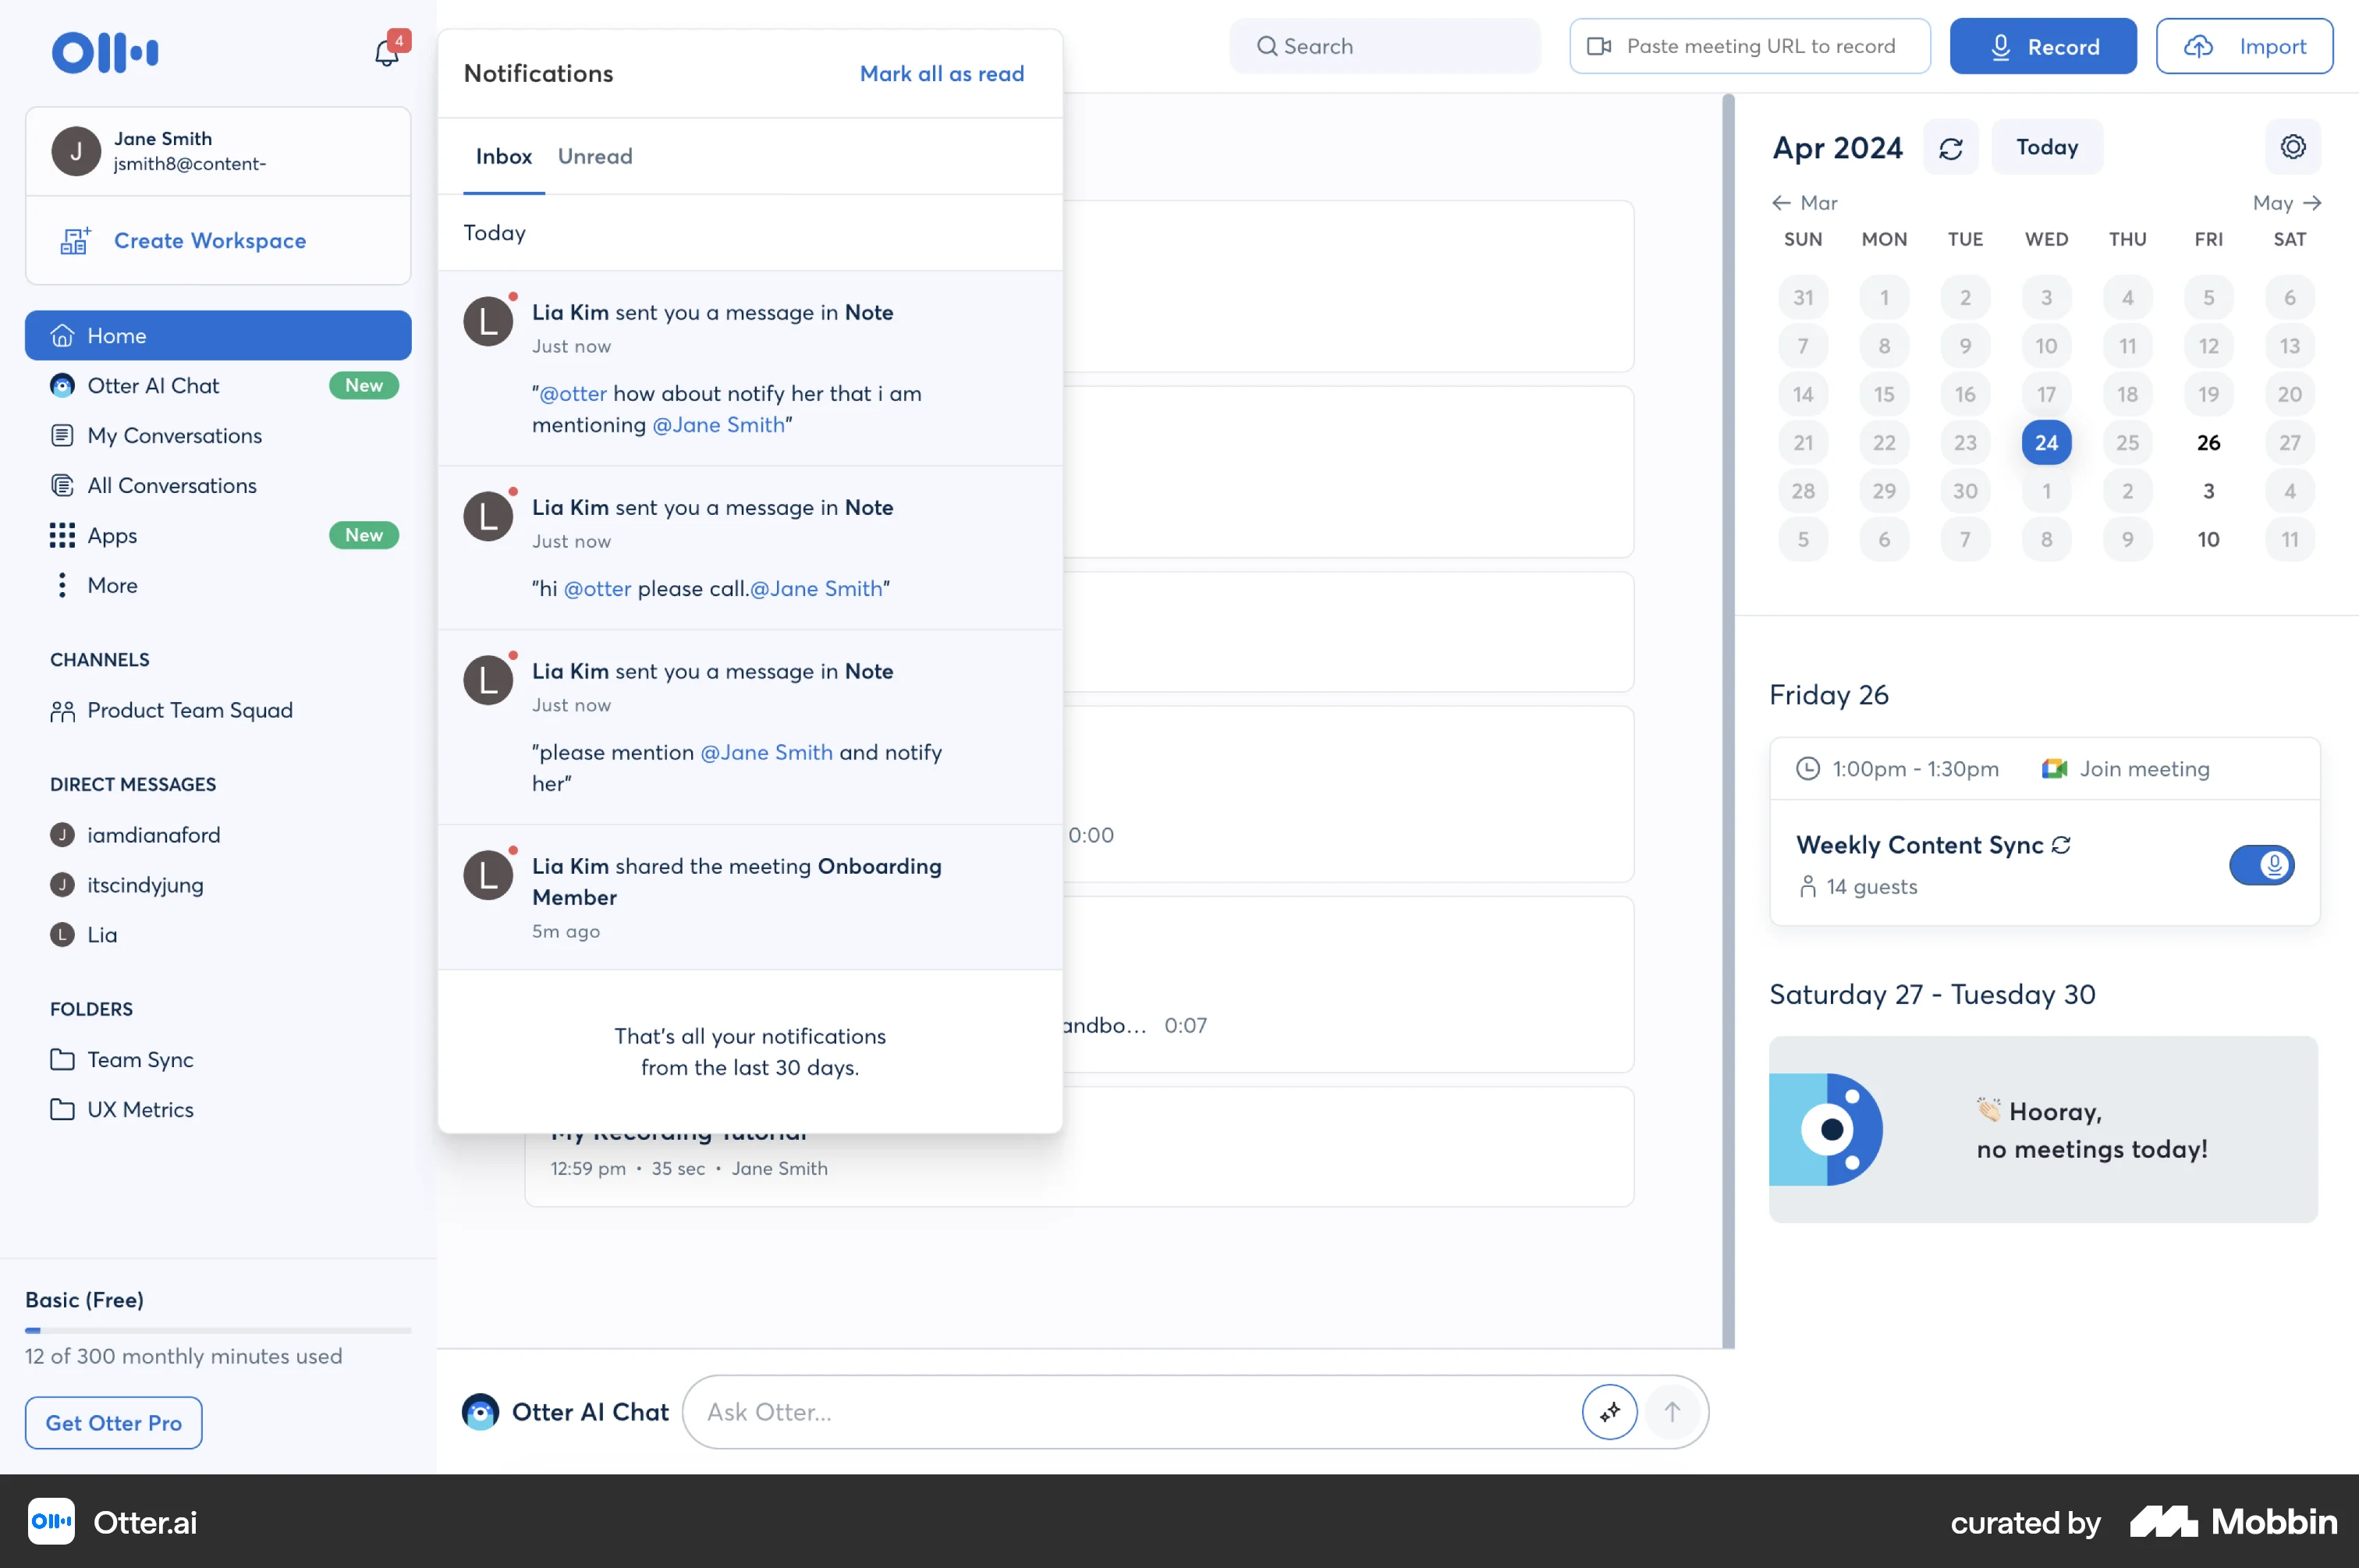Click the main content vertical scrollbar
This screenshot has height=1568, width=2359.
[x=1727, y=720]
